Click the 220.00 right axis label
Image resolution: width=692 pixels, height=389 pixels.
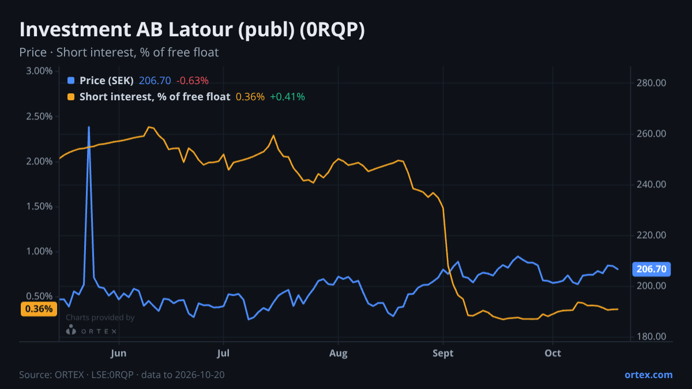652,235
